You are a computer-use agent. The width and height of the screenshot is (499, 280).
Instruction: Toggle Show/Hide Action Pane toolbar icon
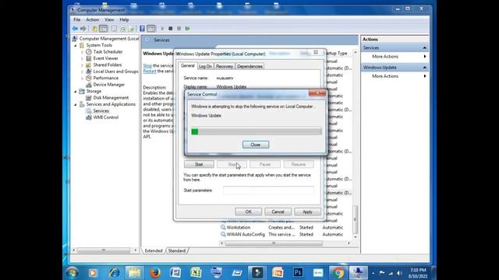pyautogui.click(x=151, y=29)
